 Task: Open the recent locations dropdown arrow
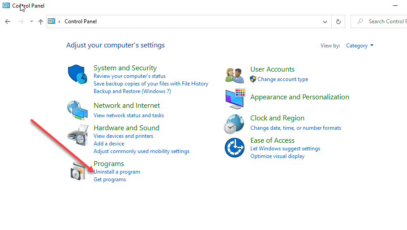(x=31, y=21)
